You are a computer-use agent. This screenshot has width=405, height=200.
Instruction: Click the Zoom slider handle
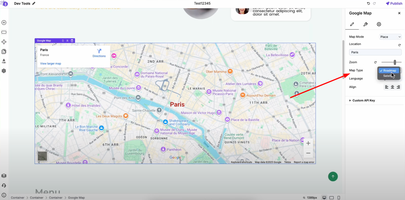click(x=395, y=62)
